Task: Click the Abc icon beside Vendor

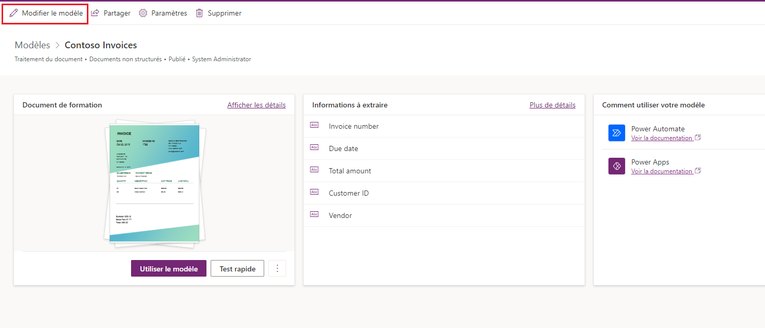Action: click(x=314, y=213)
